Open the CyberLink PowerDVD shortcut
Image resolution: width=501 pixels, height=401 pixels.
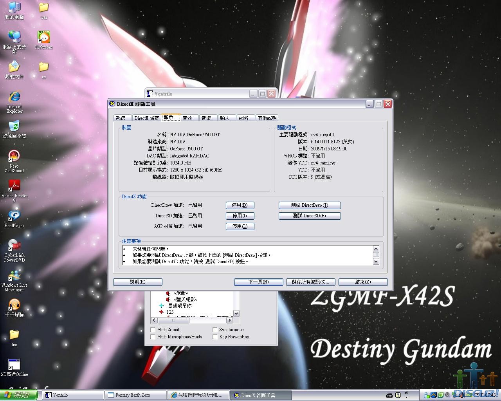click(14, 251)
